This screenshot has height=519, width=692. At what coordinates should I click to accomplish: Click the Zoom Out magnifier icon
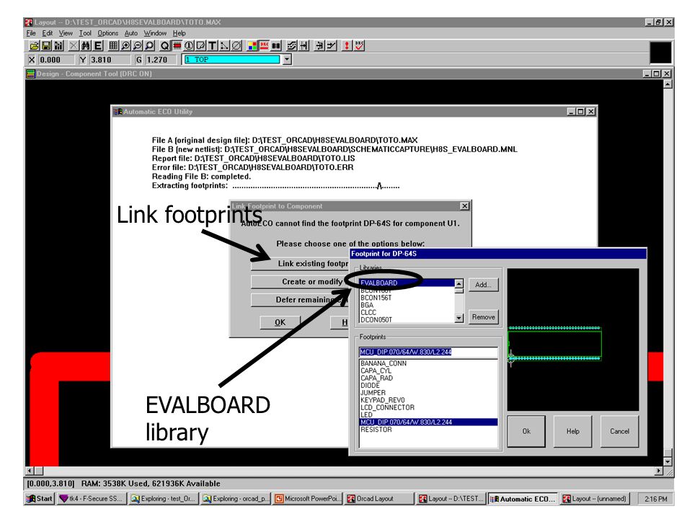click(137, 46)
